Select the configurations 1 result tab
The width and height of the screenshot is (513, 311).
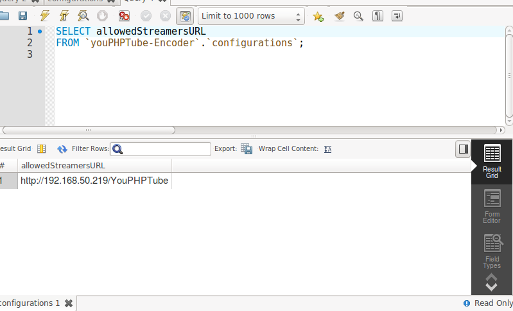pos(30,303)
